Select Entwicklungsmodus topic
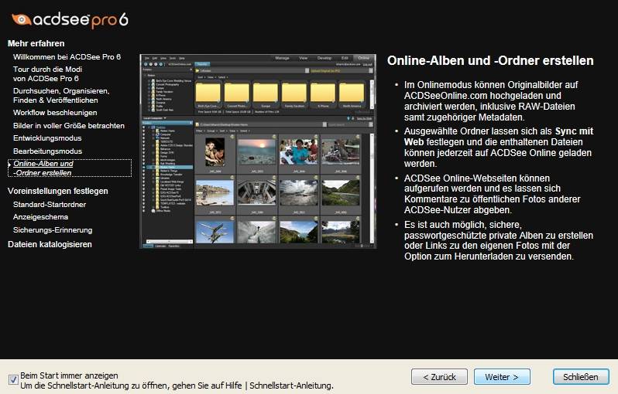The height and width of the screenshot is (394, 618). pyautogui.click(x=47, y=138)
